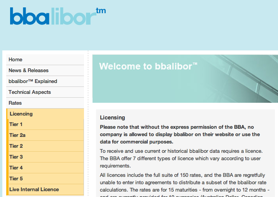Open Tier 3 licence page

[45, 157]
